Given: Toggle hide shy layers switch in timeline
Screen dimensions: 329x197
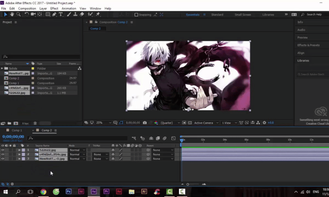Looking at the screenshot, I should click(151, 138).
